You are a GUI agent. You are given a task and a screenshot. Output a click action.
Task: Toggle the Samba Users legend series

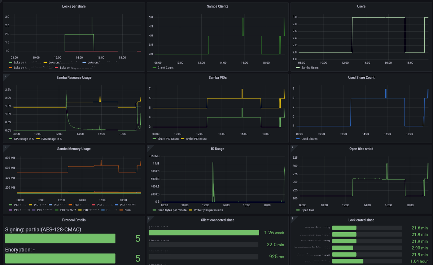point(310,67)
